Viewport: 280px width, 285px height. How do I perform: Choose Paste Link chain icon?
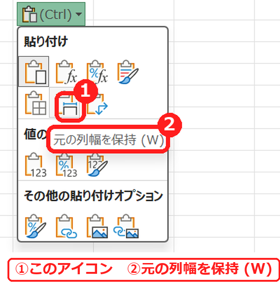[x=66, y=226]
